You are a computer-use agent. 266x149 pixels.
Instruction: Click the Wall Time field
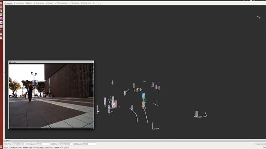click(x=65, y=144)
